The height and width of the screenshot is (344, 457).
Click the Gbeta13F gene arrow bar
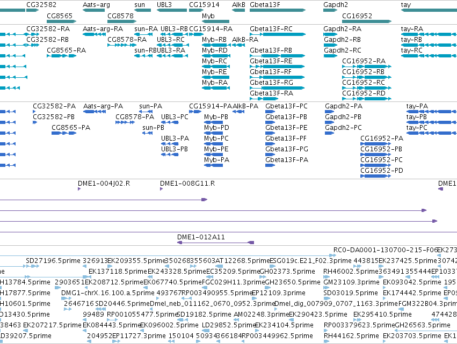point(278,10)
